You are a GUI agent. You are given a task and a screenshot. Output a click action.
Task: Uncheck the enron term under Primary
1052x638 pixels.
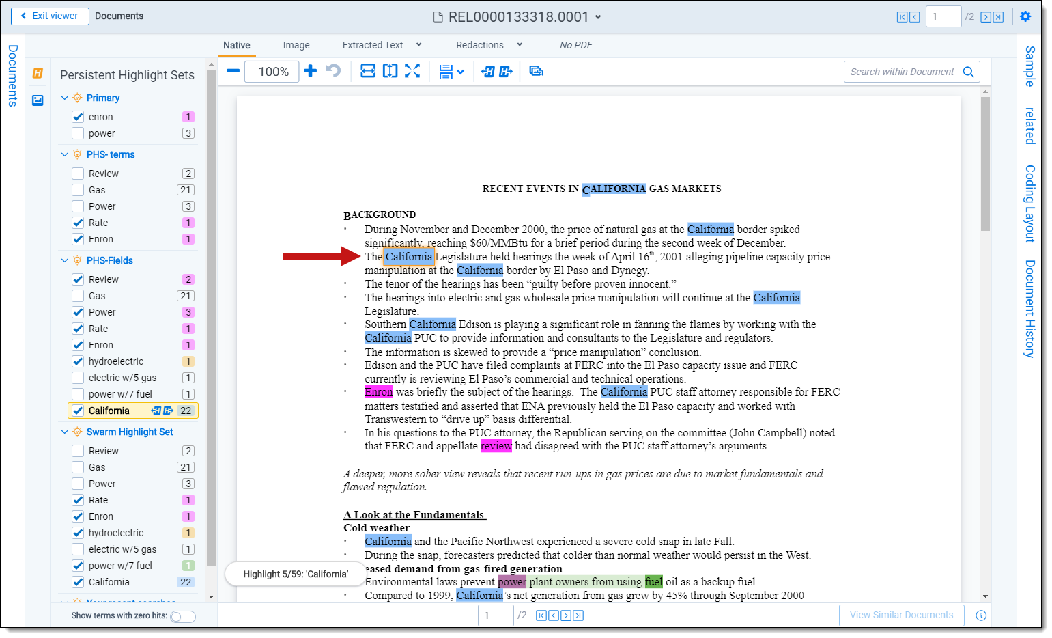(x=78, y=117)
